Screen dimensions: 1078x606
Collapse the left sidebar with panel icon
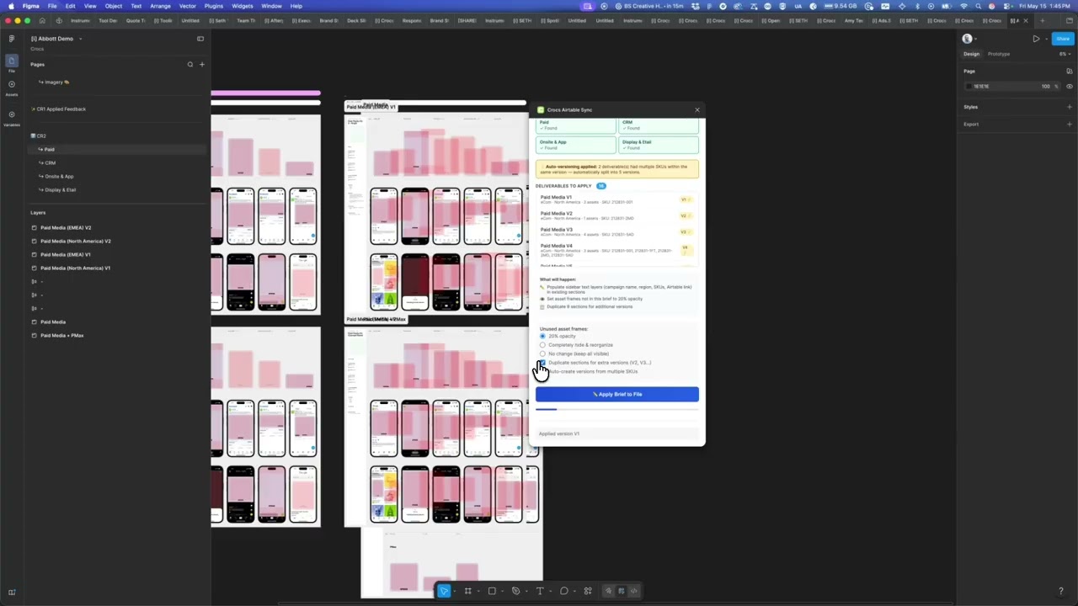tap(200, 39)
